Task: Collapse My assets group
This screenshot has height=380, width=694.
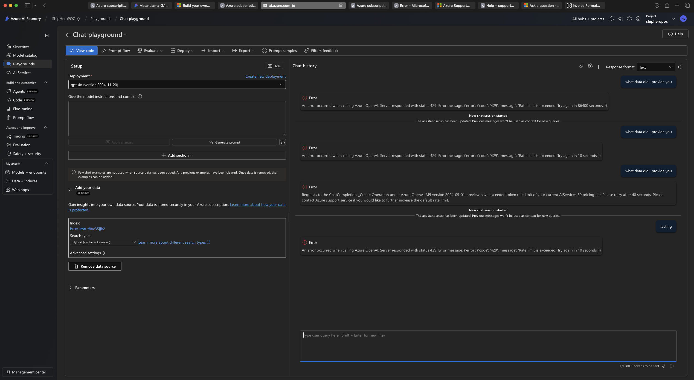Action: [47, 163]
